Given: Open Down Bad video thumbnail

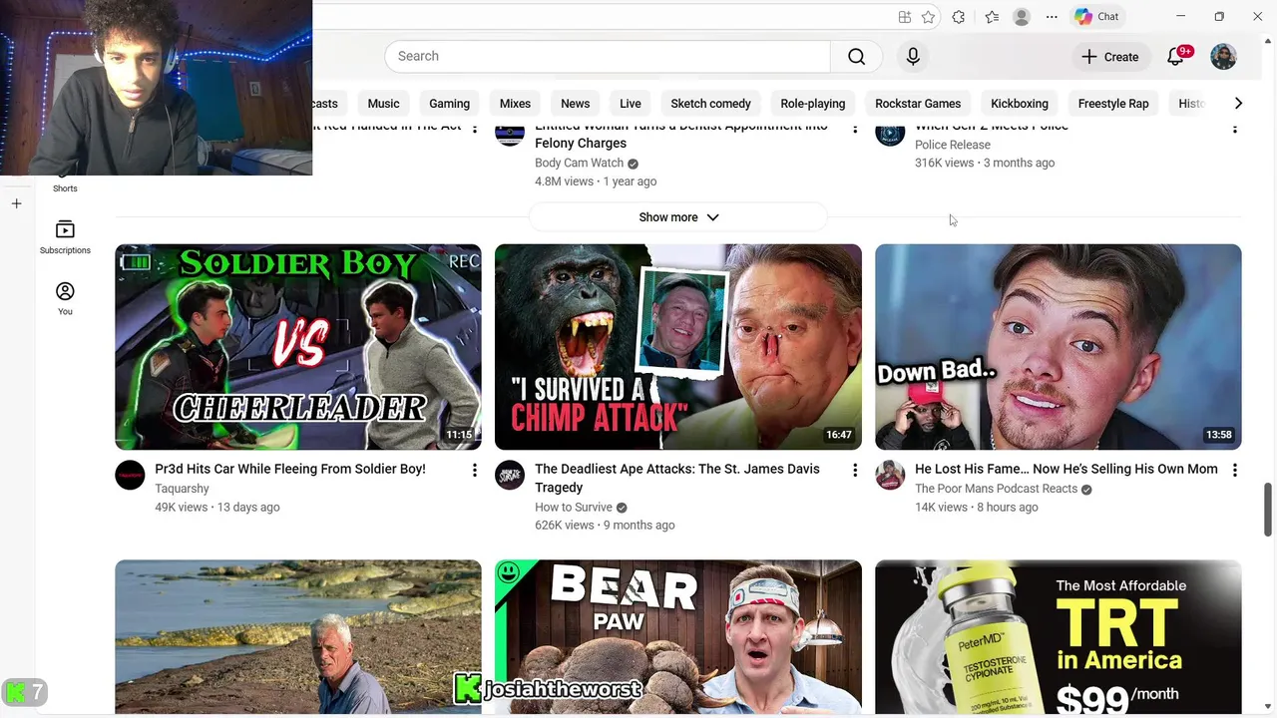Looking at the screenshot, I should point(1059,347).
